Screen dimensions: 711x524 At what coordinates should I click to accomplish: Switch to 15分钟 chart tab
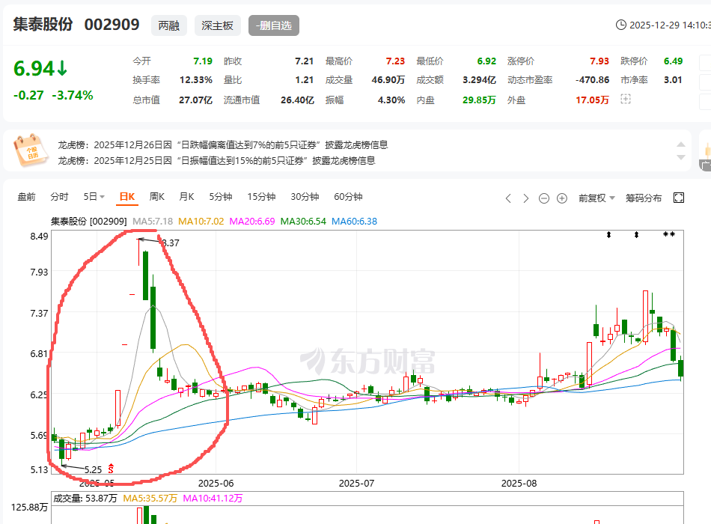262,197
